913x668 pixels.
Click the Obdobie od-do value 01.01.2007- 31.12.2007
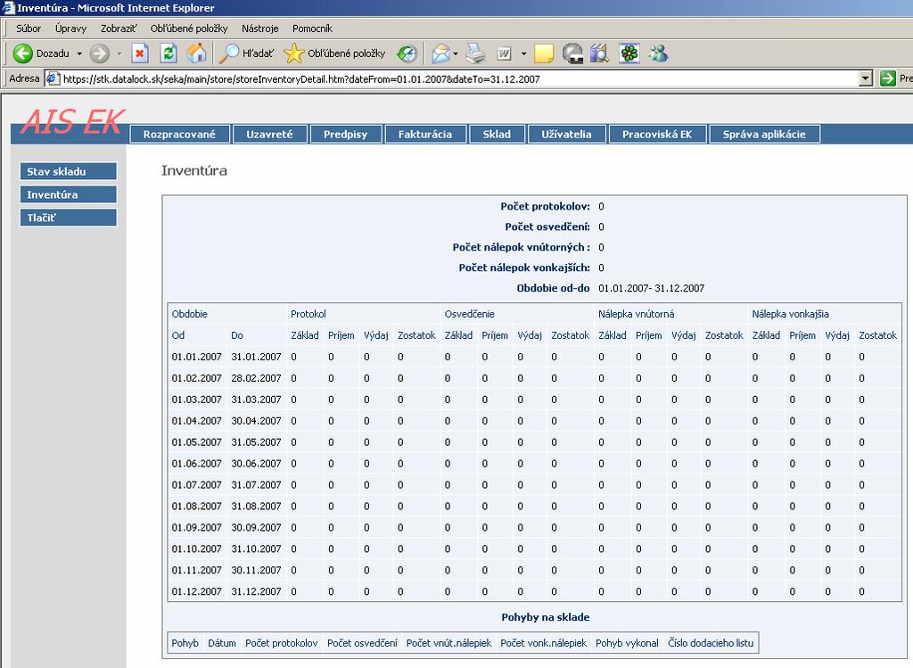(x=651, y=288)
